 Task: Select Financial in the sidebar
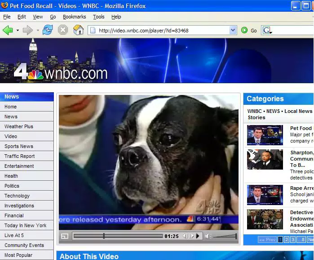27,215
